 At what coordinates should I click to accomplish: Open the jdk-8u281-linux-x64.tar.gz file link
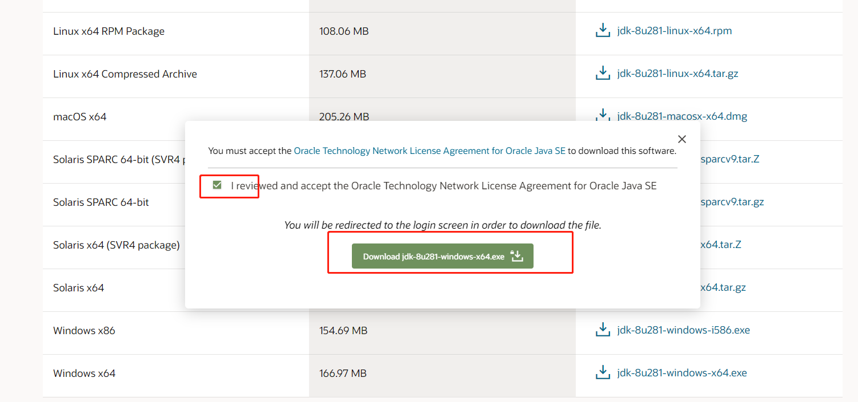pyautogui.click(x=677, y=74)
